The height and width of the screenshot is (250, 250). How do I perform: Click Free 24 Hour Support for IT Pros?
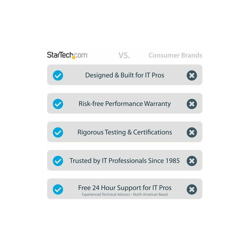click(x=125, y=188)
